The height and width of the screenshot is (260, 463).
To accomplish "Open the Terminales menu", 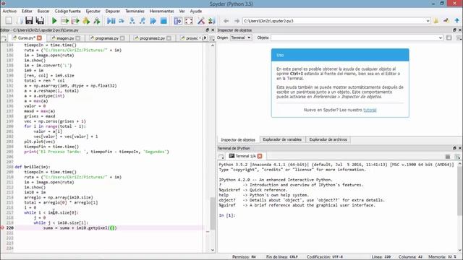I will (x=135, y=11).
